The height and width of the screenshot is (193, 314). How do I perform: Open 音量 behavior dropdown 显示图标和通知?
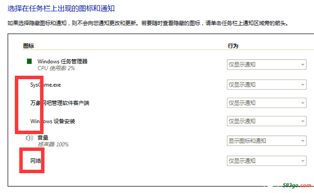point(267,141)
